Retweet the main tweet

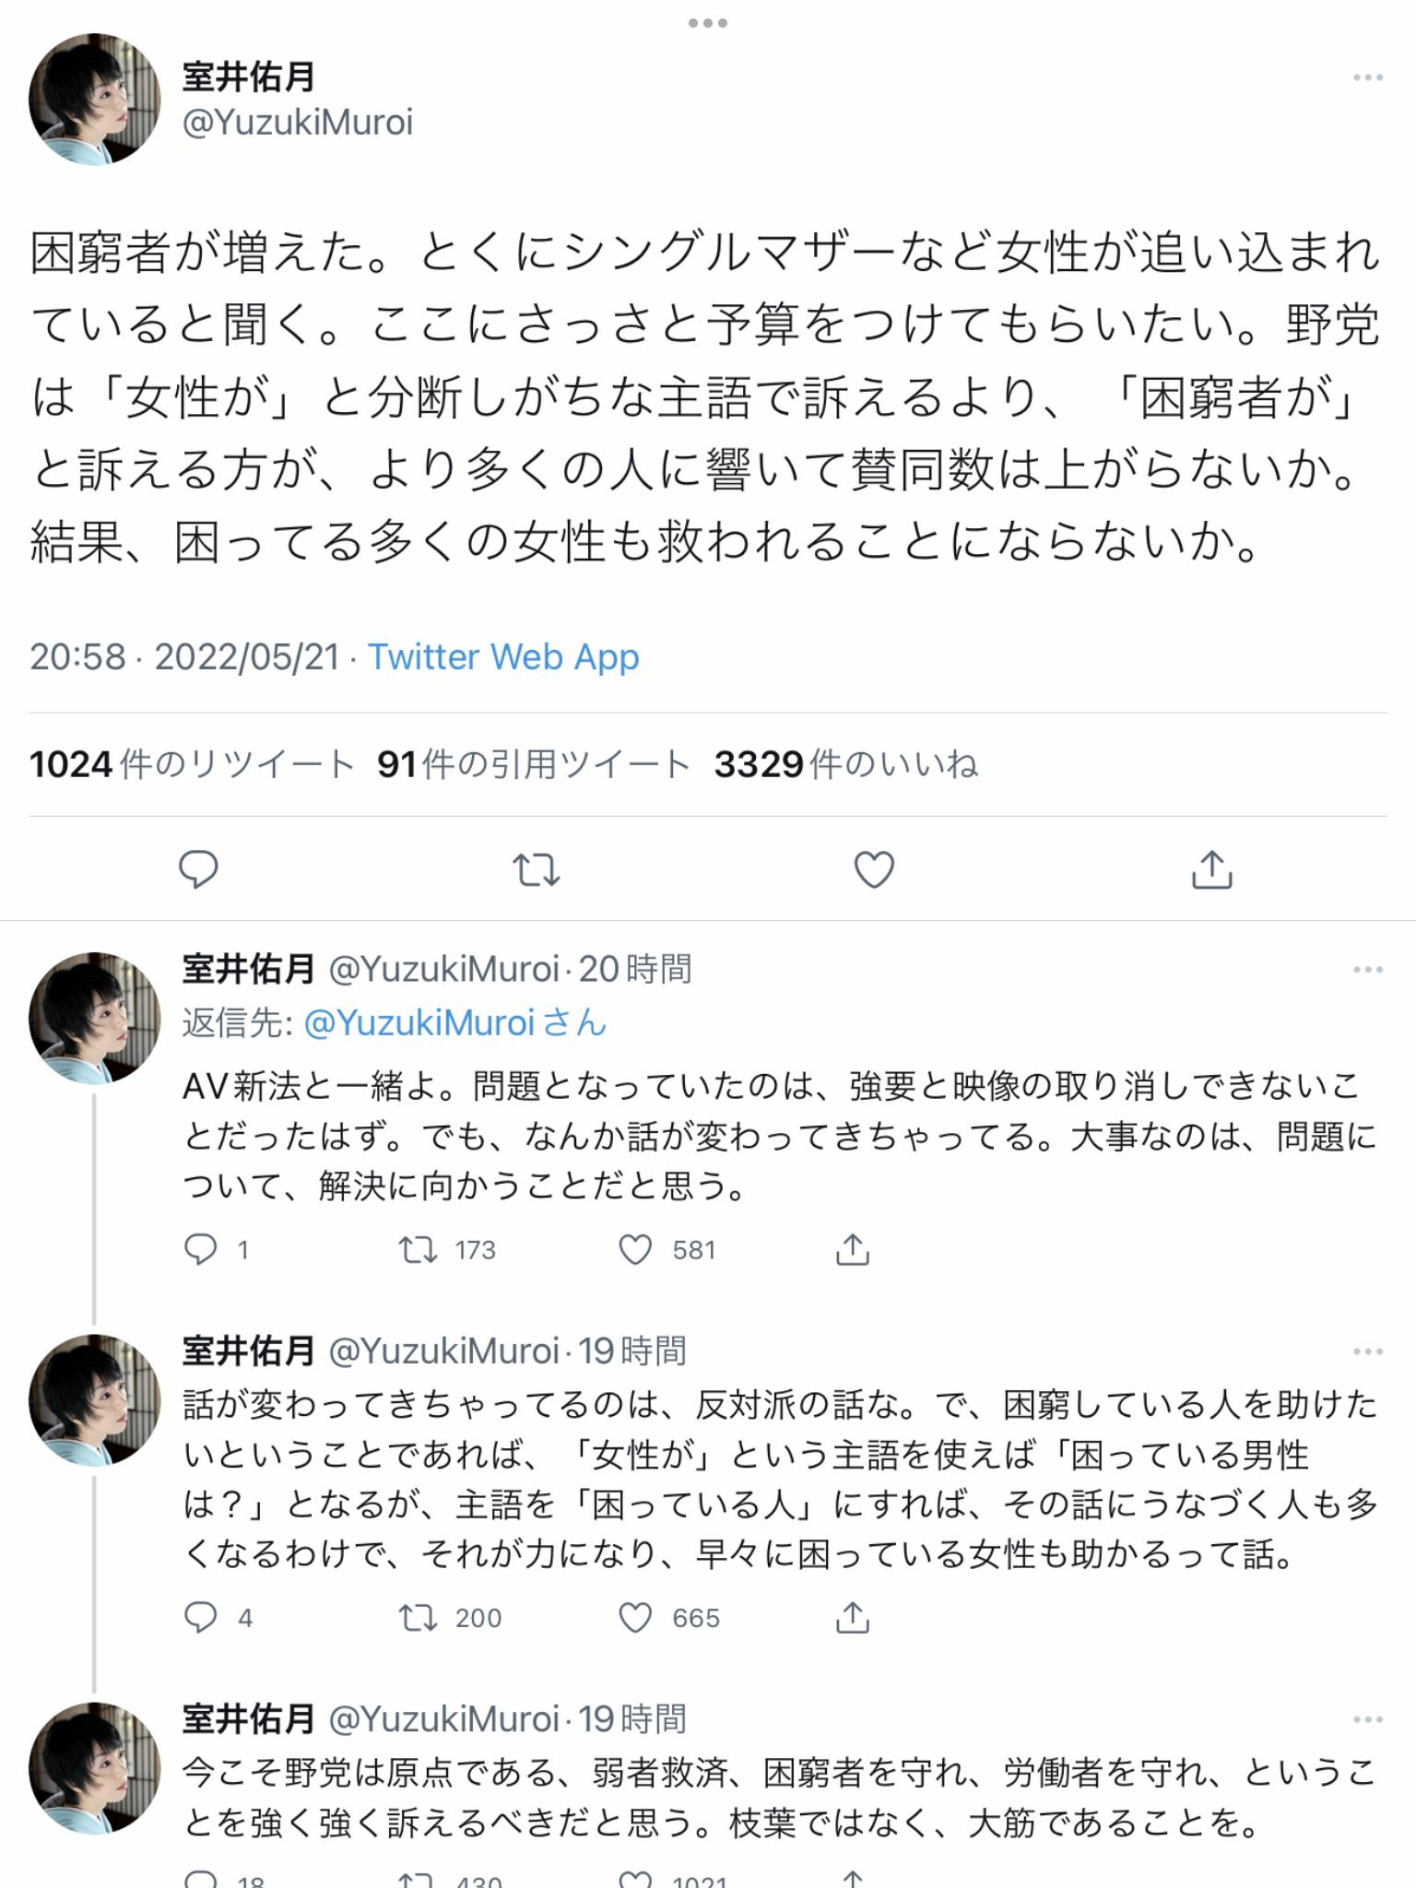(x=536, y=869)
